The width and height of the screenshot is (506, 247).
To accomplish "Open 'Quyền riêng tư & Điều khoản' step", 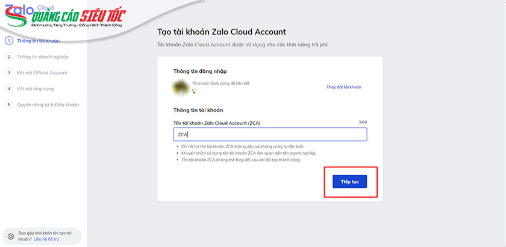I will tap(48, 104).
